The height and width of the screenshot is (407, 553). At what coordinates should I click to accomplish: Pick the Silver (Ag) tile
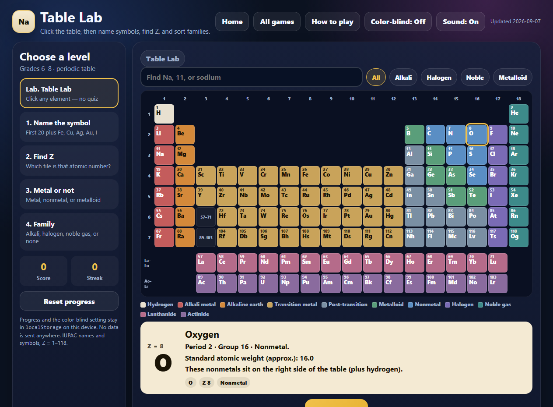click(x=373, y=196)
